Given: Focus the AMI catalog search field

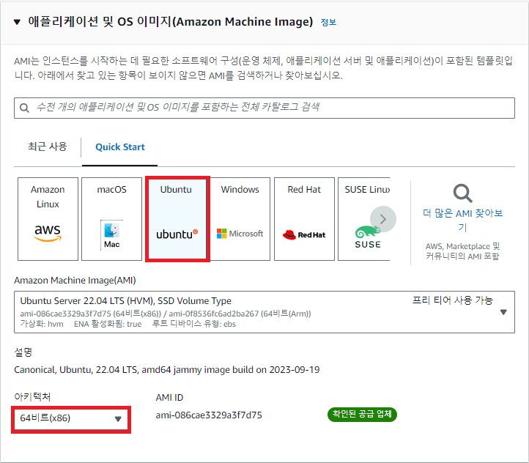Looking at the screenshot, I should point(264,108).
